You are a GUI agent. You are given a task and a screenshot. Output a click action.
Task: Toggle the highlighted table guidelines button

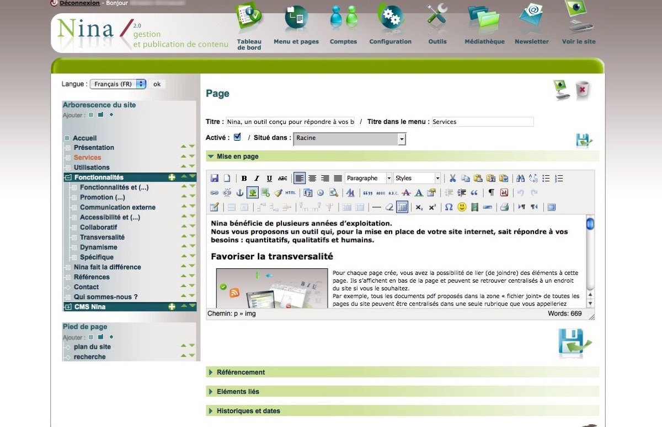[x=402, y=207]
